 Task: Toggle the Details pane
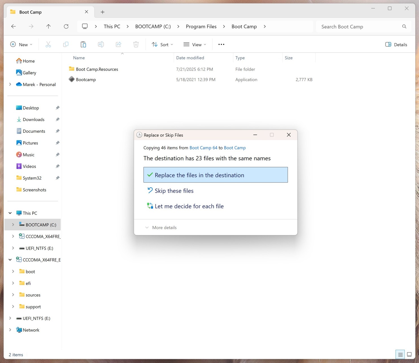click(x=396, y=44)
